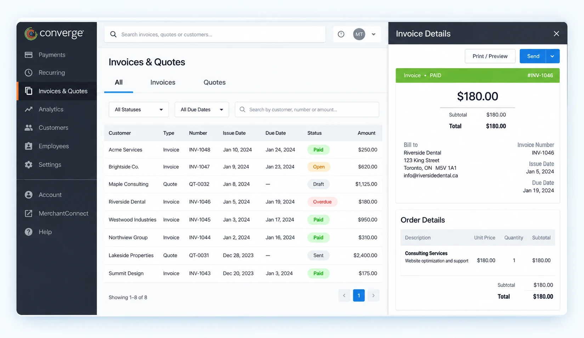Switch to the All tab
584x338 pixels.
point(119,83)
